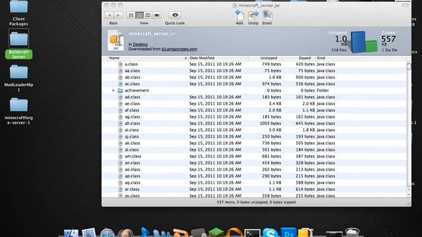Select the am.class file name

pos(133,157)
